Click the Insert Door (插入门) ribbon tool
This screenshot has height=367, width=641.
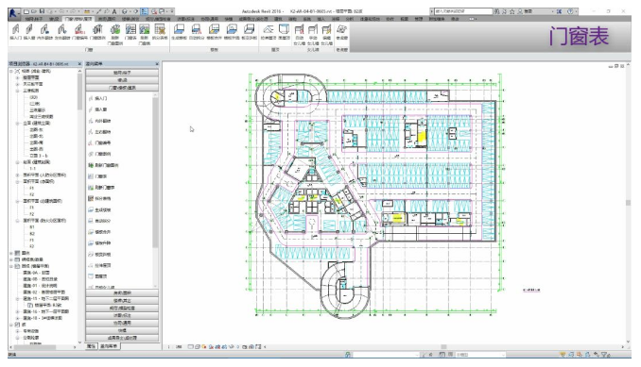[15, 32]
